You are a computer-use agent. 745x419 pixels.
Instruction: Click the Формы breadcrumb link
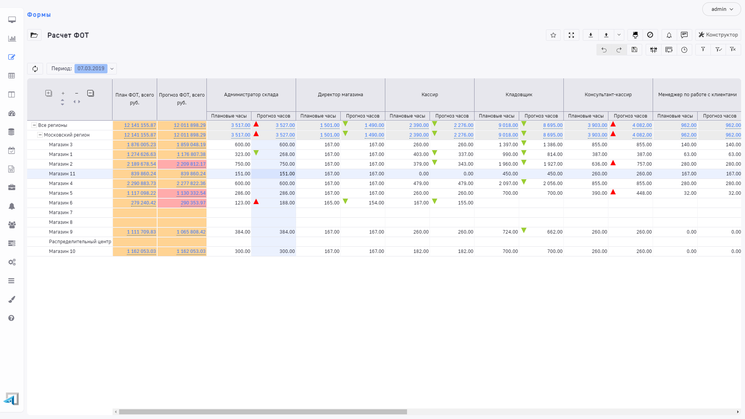39,15
